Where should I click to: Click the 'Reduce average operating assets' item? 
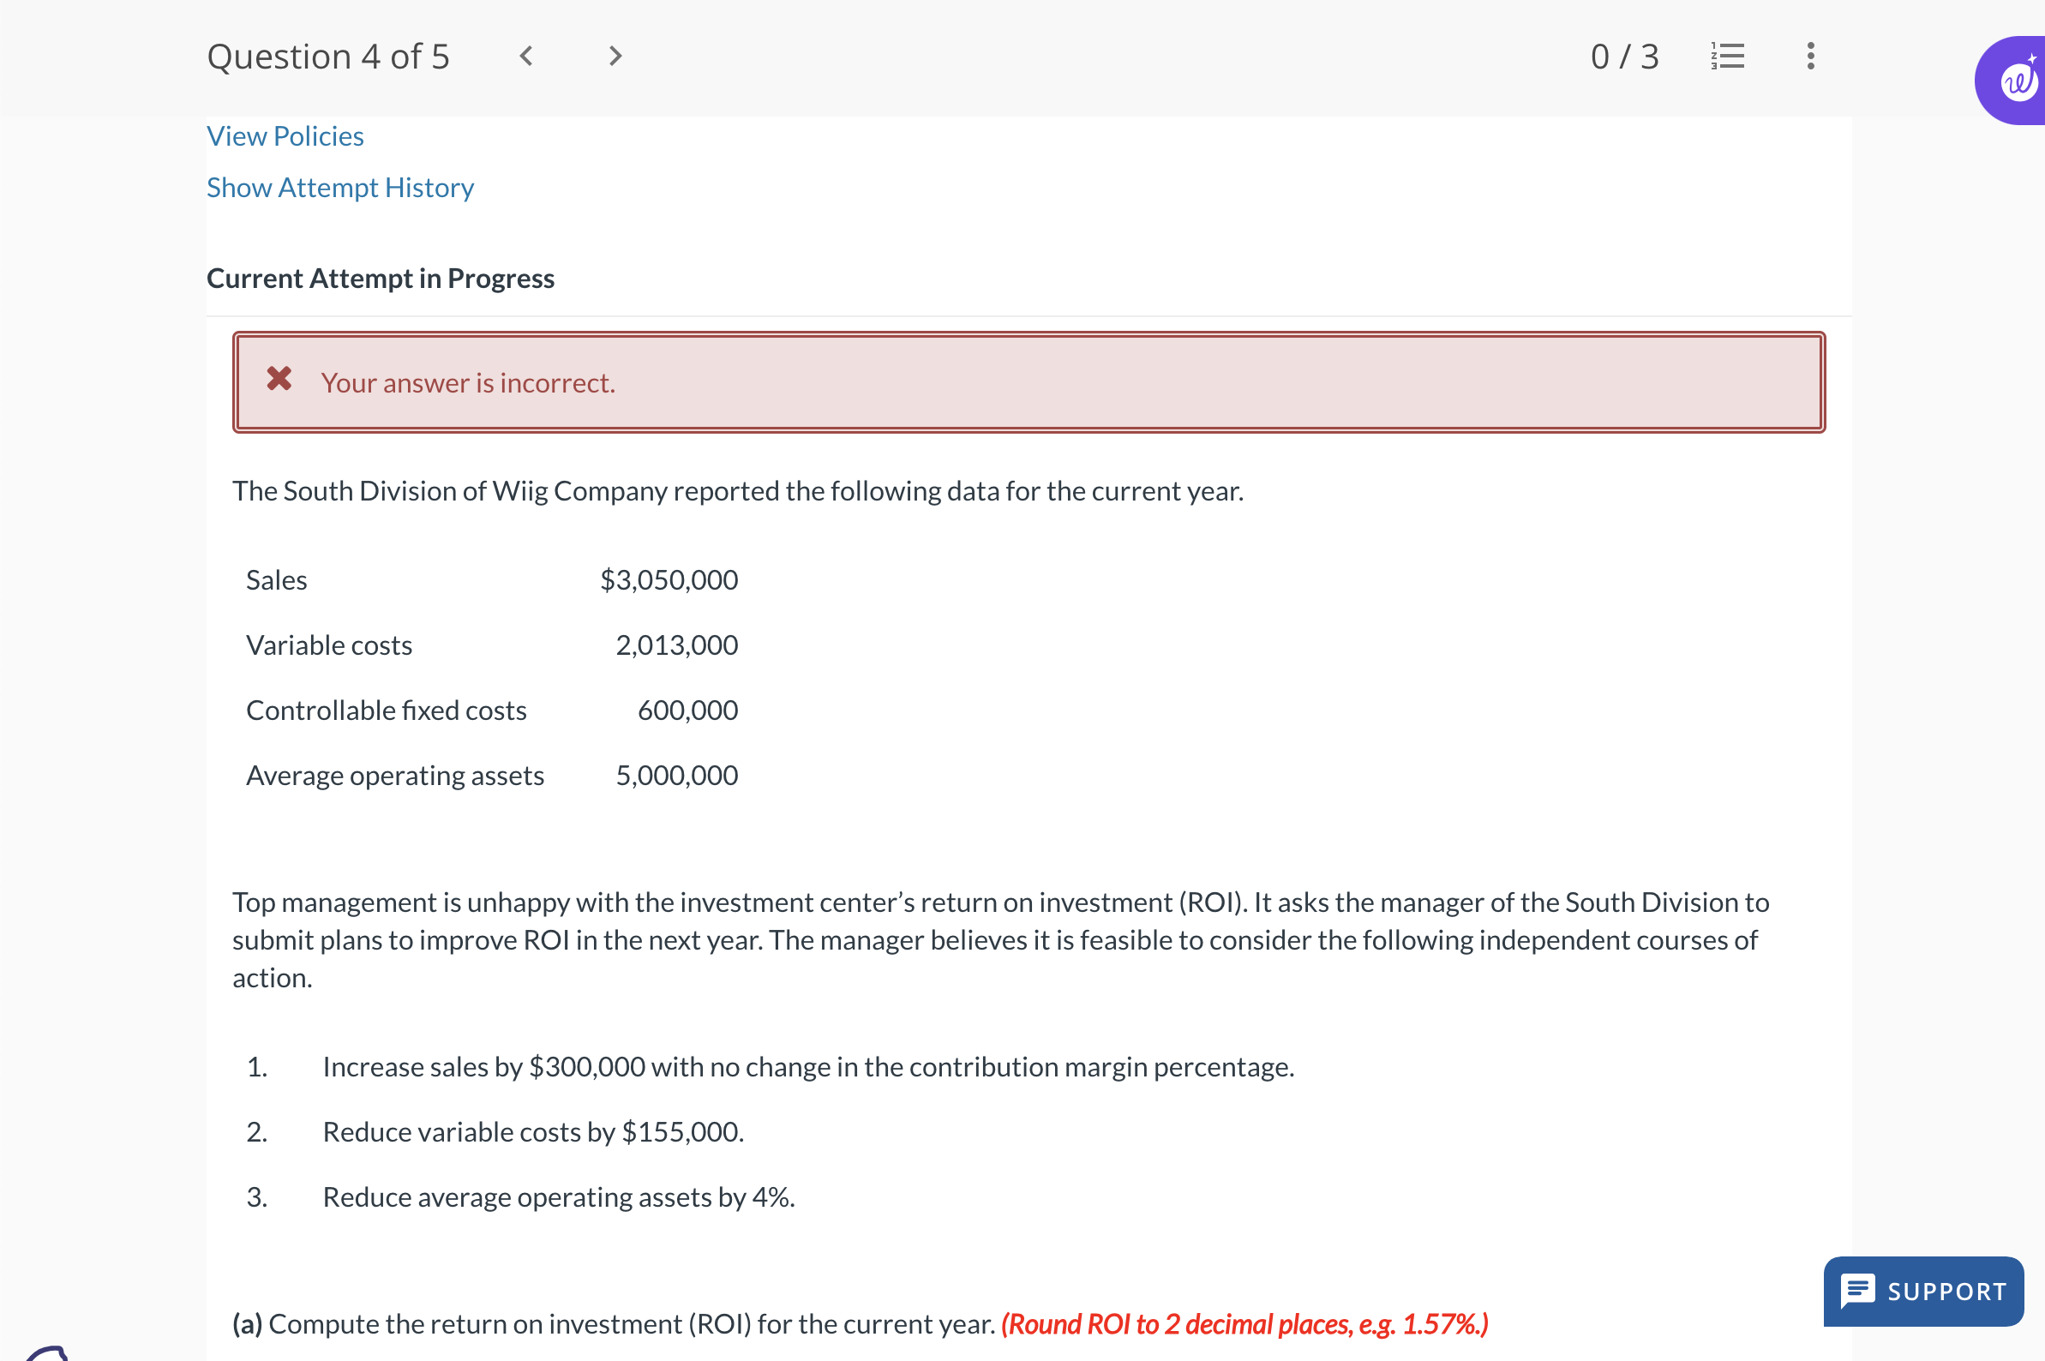(x=558, y=1197)
